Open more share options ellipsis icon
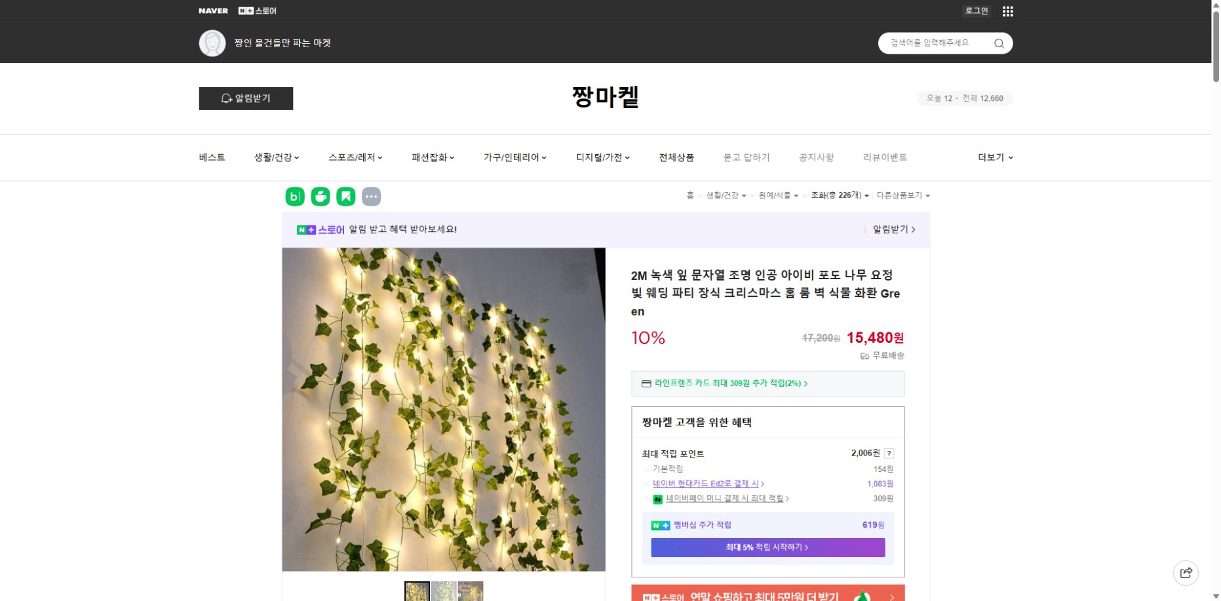The height and width of the screenshot is (601, 1221). pyautogui.click(x=371, y=195)
